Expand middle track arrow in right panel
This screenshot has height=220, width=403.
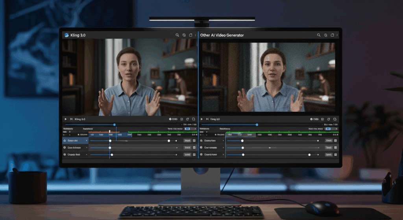coord(223,148)
